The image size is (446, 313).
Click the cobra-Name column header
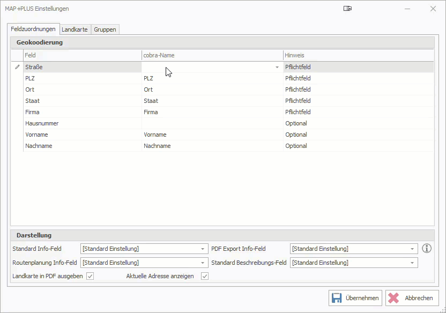click(212, 55)
